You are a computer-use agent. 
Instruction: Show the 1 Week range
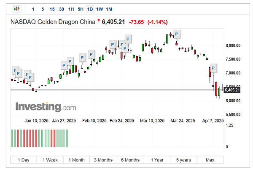(50, 160)
